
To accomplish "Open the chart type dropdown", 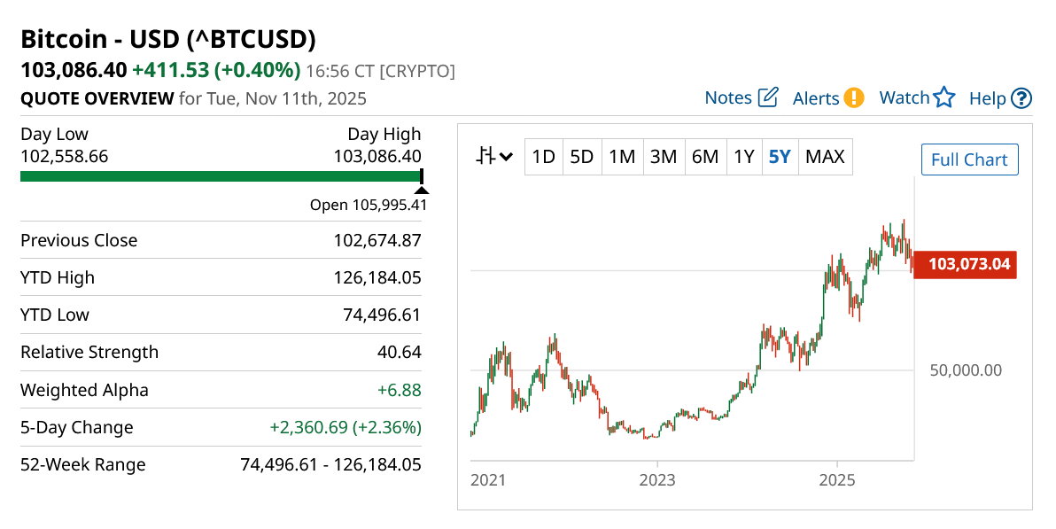I will 494,158.
